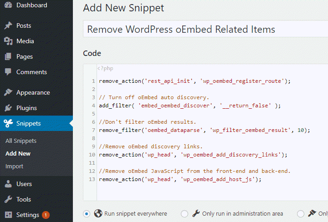The image size is (328, 222).
Task: Click the Users person icon
Action: pos(8,184)
